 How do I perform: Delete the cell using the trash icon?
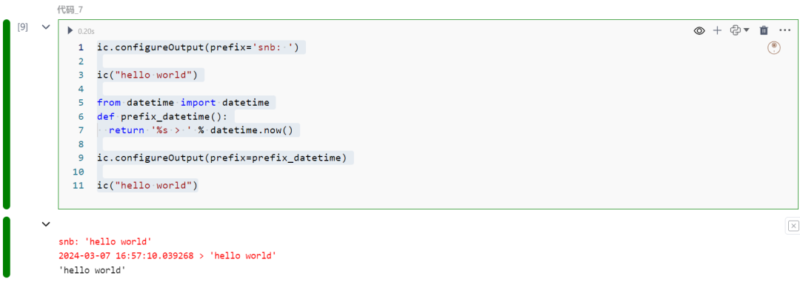(764, 30)
